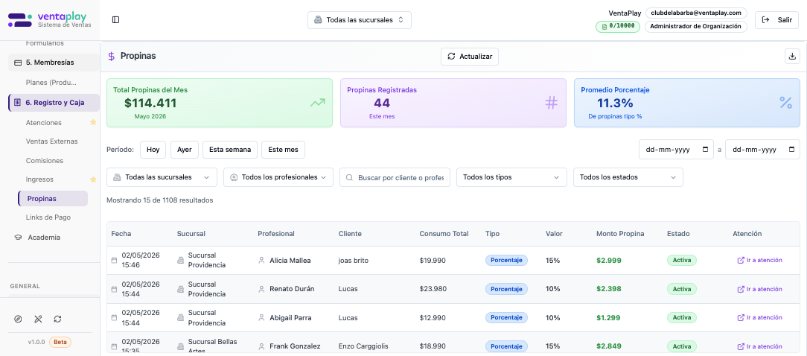This screenshot has width=807, height=356.
Task: Click the percent icon in Promedio Porcentaje card
Action: pos(785,103)
